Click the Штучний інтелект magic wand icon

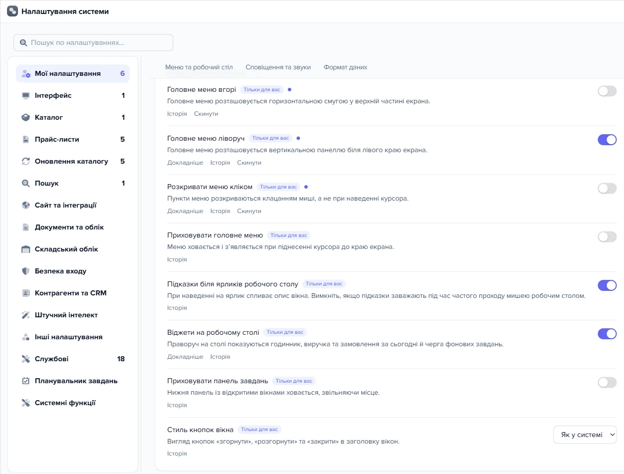pyautogui.click(x=26, y=315)
